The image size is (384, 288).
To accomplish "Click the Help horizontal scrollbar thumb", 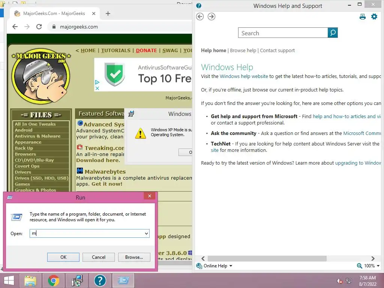I will click(x=267, y=259).
